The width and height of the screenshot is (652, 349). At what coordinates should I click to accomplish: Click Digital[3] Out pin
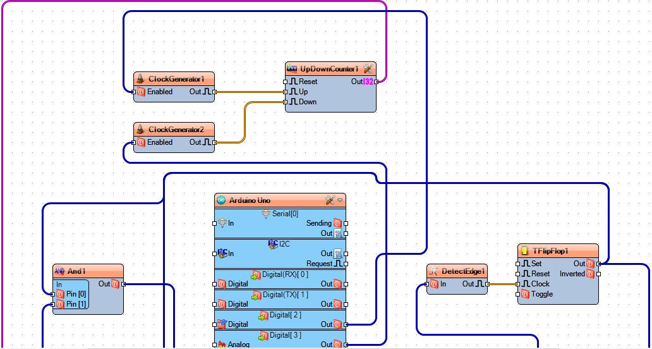tap(346, 345)
